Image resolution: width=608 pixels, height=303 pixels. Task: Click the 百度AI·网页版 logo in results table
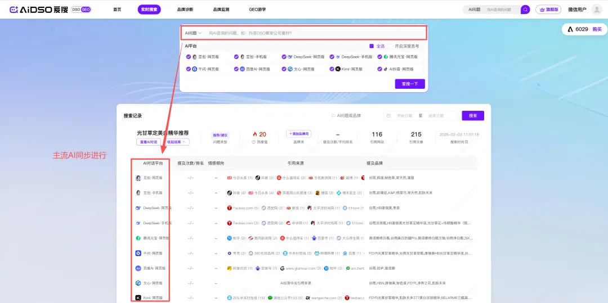tap(138, 268)
